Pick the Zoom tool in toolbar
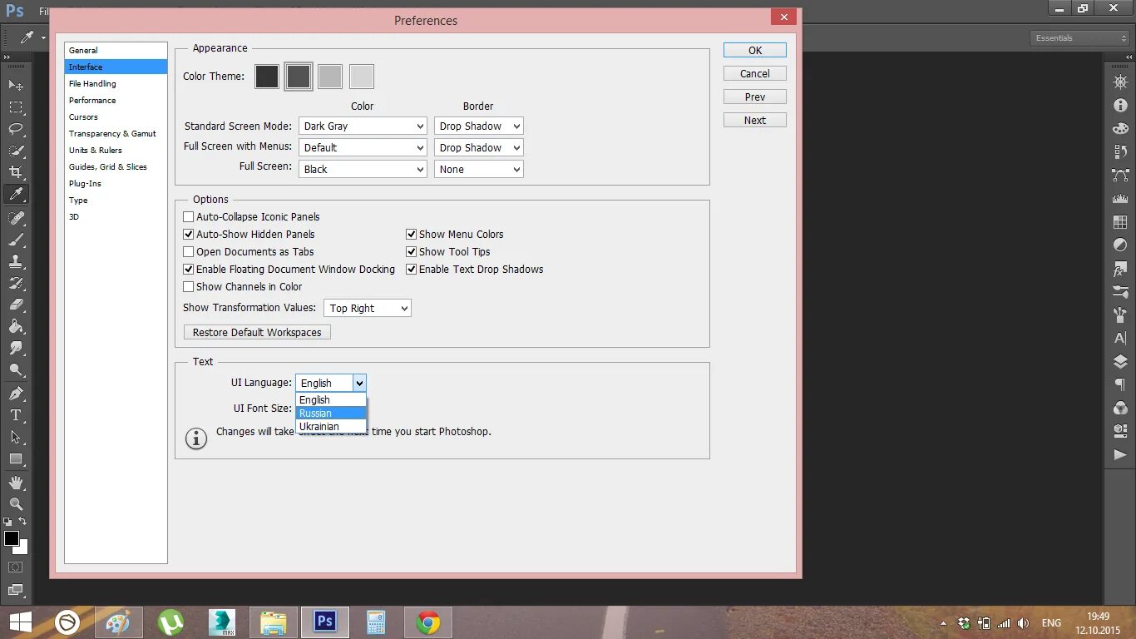Screen dimensions: 1136x639 [x=16, y=503]
